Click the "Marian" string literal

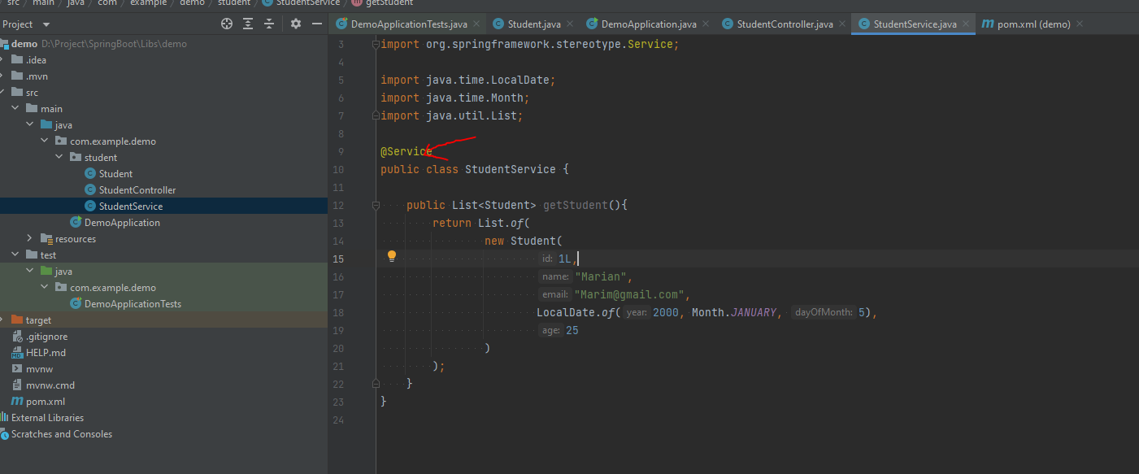point(601,277)
